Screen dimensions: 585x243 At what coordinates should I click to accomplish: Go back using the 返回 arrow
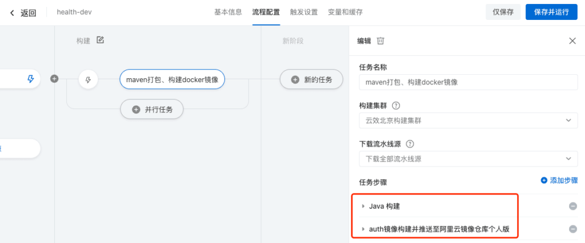coord(13,13)
